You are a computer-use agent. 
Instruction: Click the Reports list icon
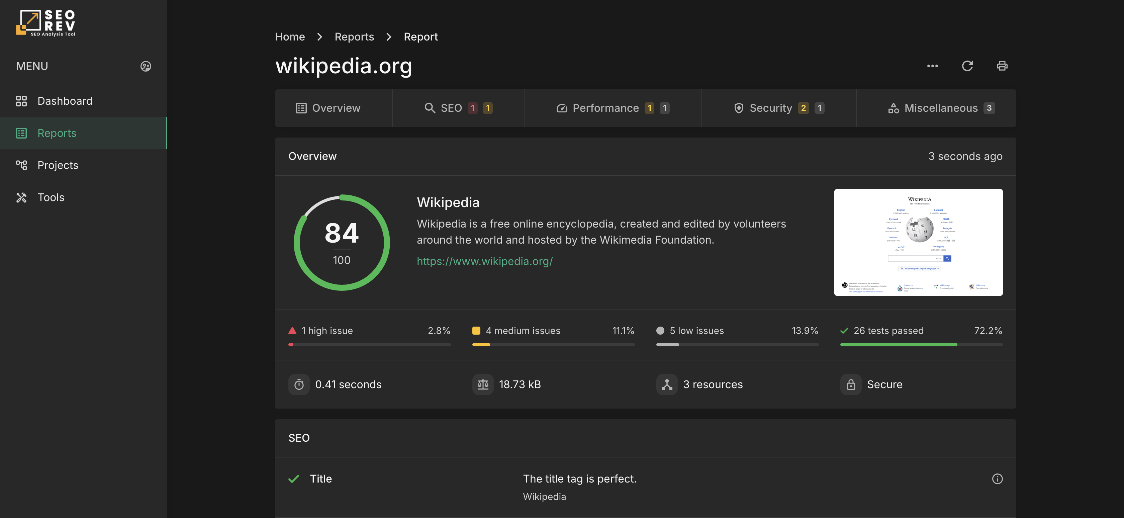(21, 133)
